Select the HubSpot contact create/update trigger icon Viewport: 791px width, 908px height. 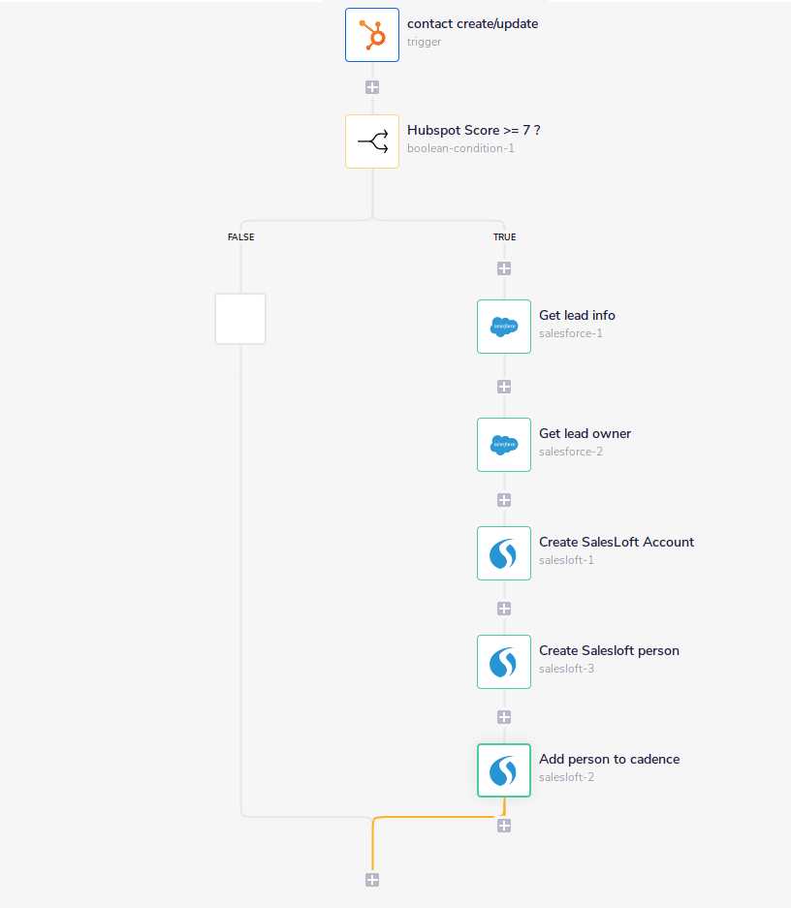(372, 35)
